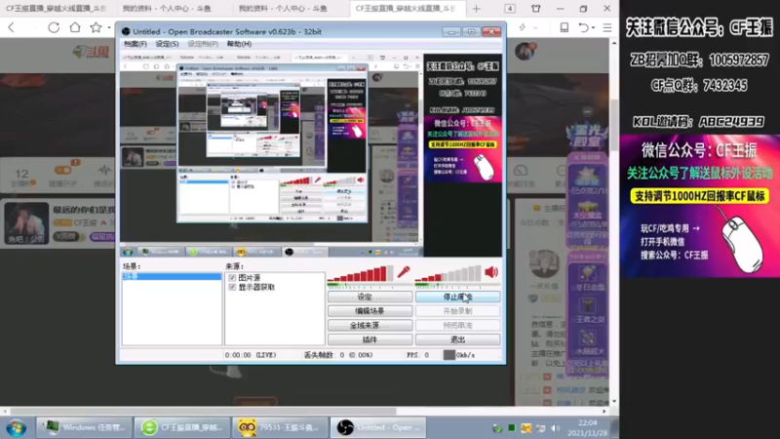Switch to the 79531 Douyu taskbar item
This screenshot has width=780, height=439.
(x=279, y=427)
